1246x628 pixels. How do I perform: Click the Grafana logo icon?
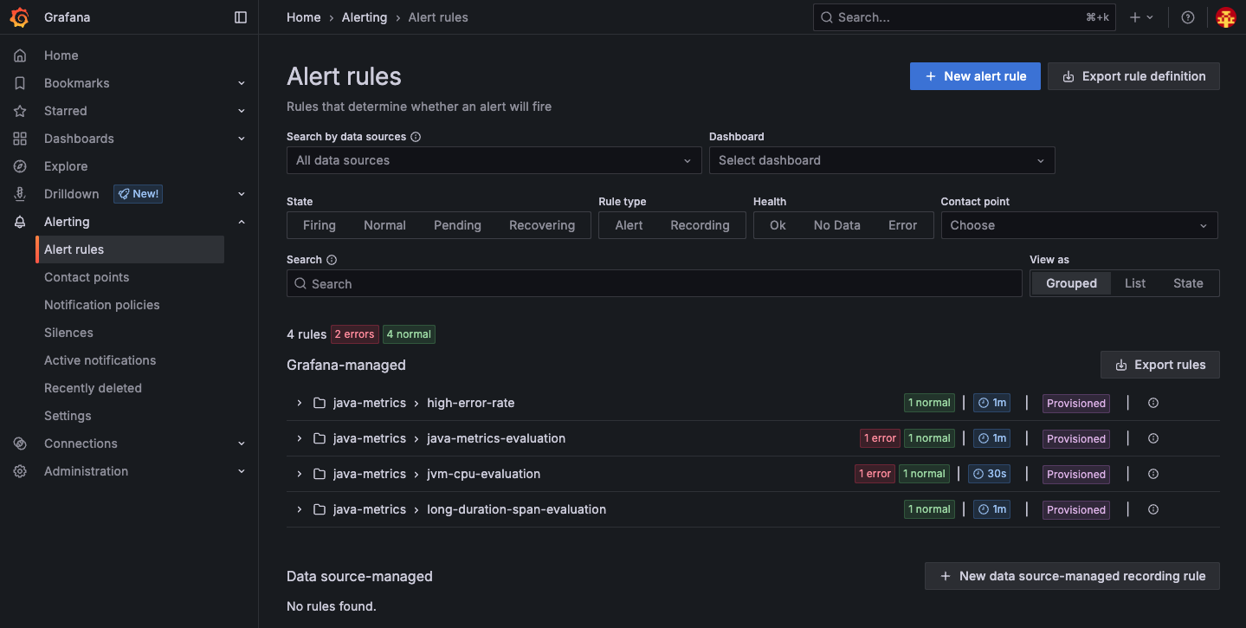click(20, 17)
